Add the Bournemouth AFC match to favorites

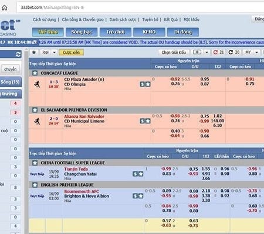(141, 196)
